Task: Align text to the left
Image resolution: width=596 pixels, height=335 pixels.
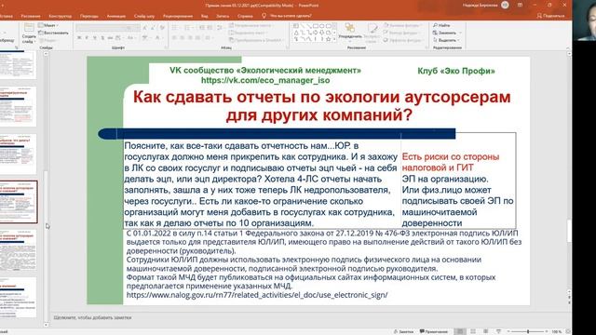Action: 174,38
